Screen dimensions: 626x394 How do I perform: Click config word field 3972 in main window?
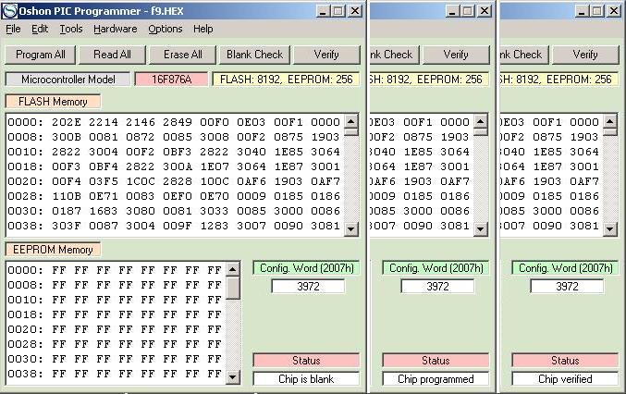[308, 286]
